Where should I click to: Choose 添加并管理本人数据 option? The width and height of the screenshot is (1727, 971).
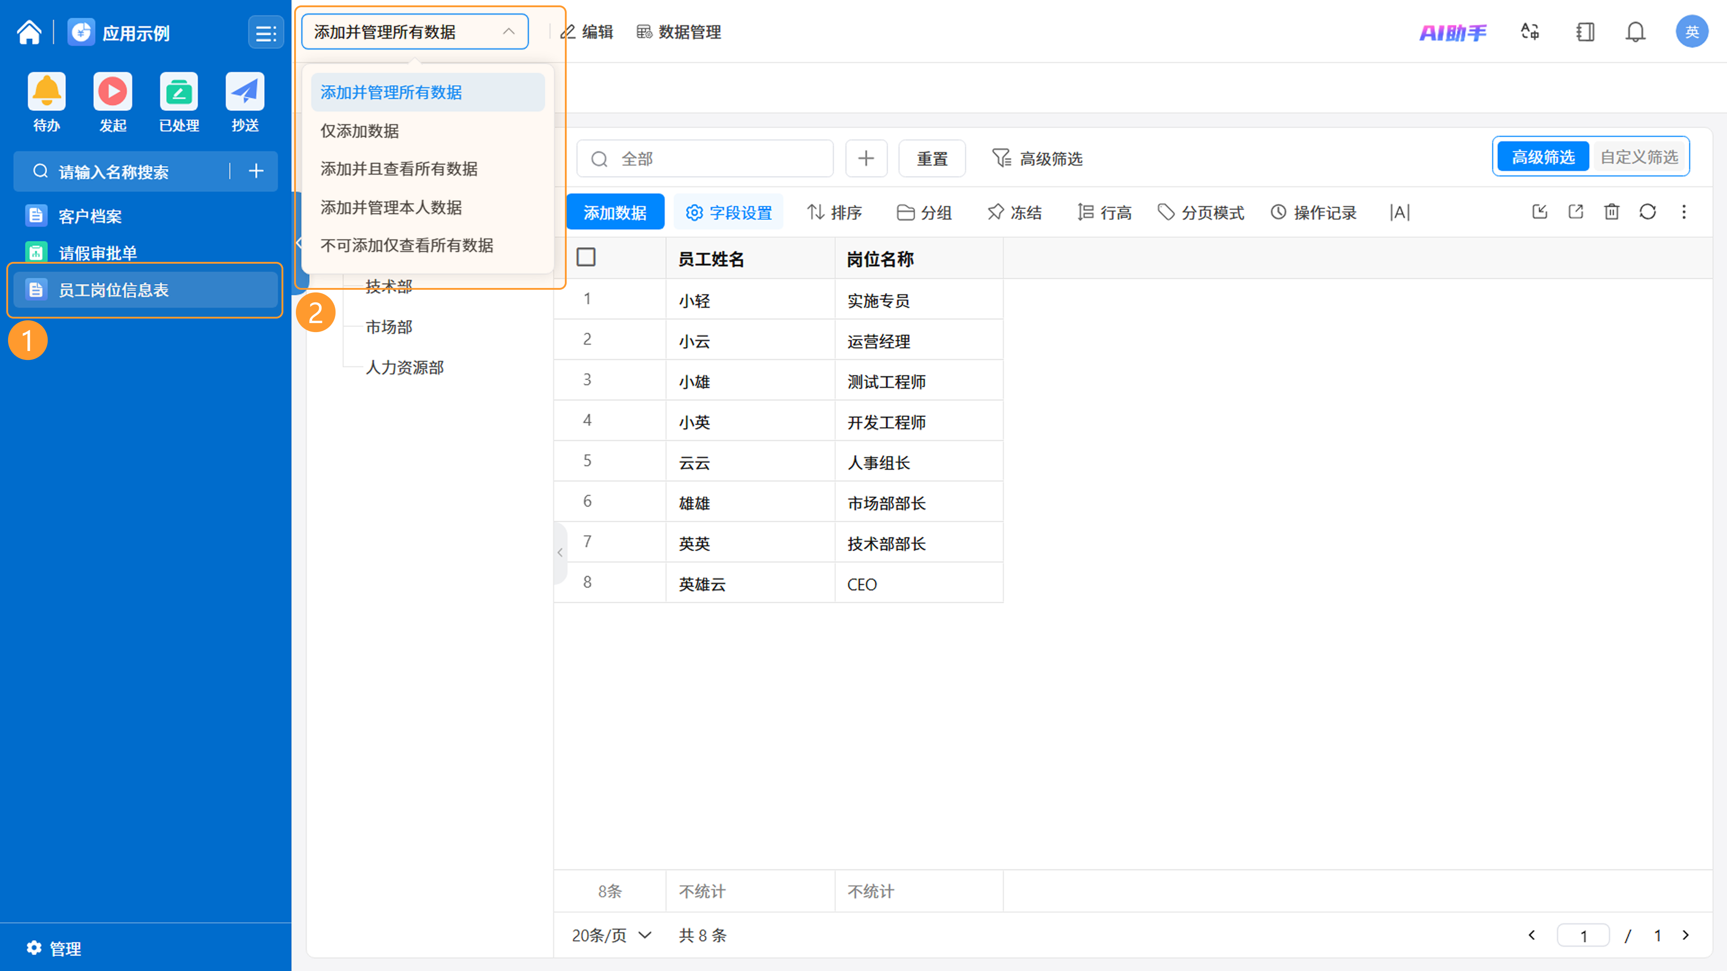pyautogui.click(x=428, y=207)
